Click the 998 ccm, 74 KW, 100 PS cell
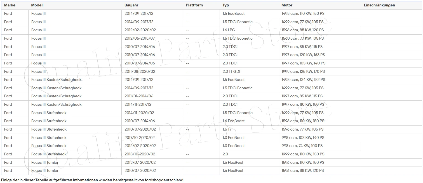 (x=320, y=146)
